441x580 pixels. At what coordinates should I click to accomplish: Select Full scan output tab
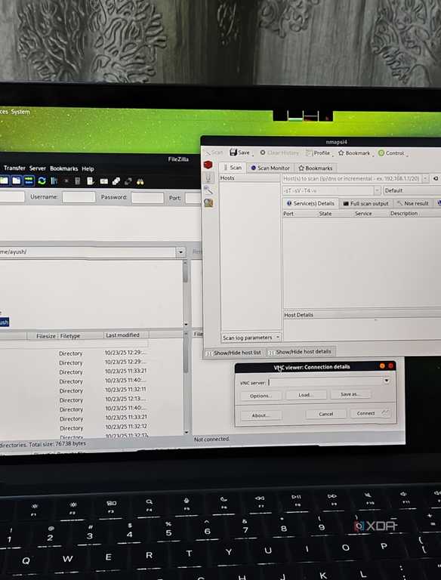(366, 203)
